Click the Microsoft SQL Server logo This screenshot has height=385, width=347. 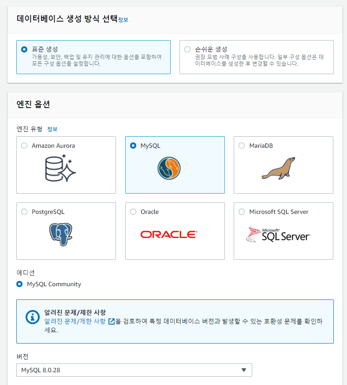point(278,235)
